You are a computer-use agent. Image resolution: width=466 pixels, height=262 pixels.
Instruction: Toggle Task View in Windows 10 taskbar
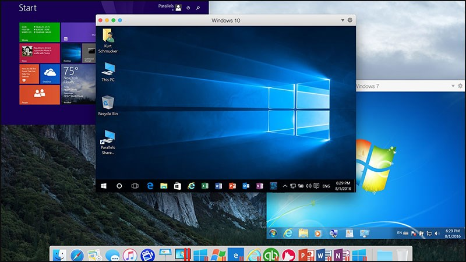(135, 186)
